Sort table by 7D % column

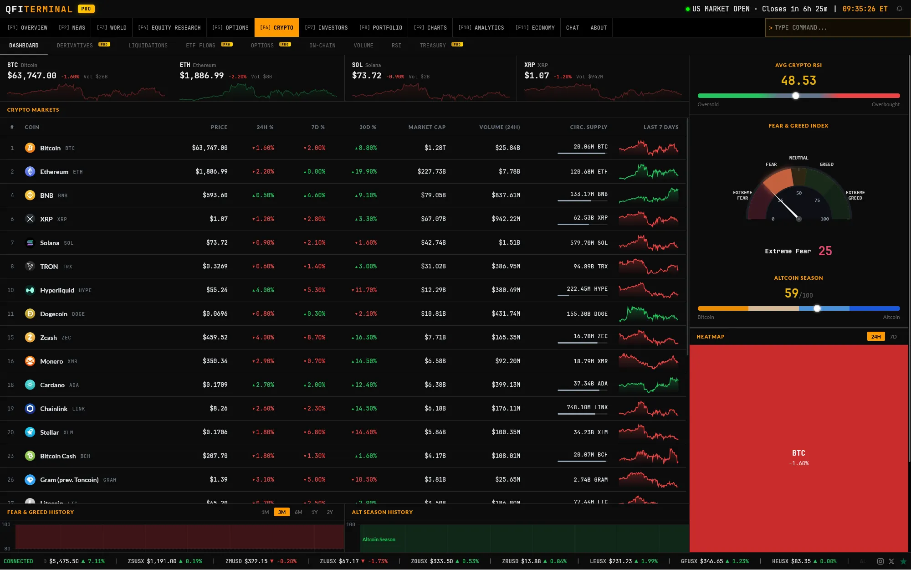318,127
